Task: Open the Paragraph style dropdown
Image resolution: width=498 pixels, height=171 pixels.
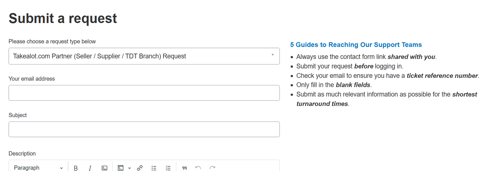Action: (x=38, y=168)
